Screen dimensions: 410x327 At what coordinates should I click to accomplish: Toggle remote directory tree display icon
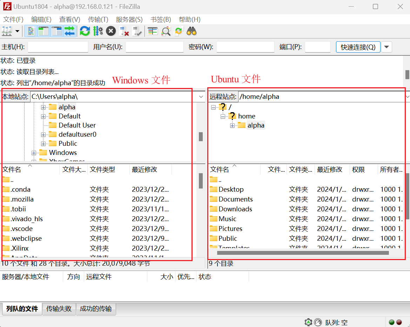(x=56, y=31)
